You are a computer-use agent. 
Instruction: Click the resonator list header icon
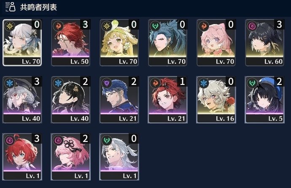pos(11,7)
